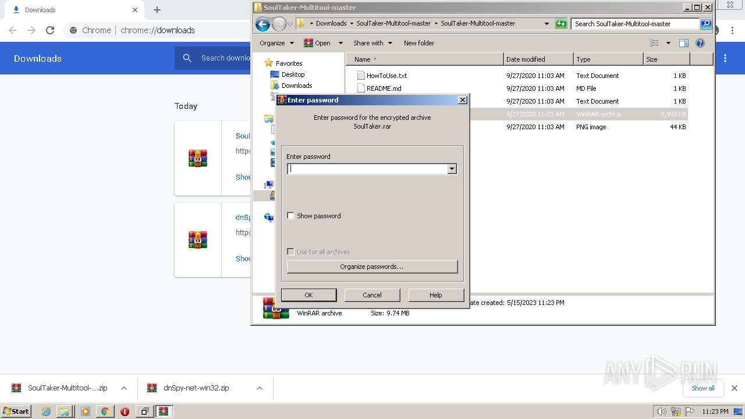This screenshot has height=419, width=745.
Task: Click Downloads in the address bar breadcrumb
Action: pyautogui.click(x=331, y=24)
